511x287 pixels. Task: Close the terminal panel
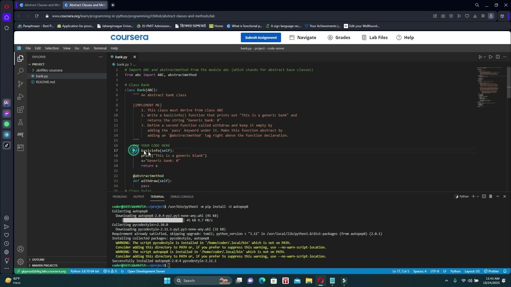(505, 197)
